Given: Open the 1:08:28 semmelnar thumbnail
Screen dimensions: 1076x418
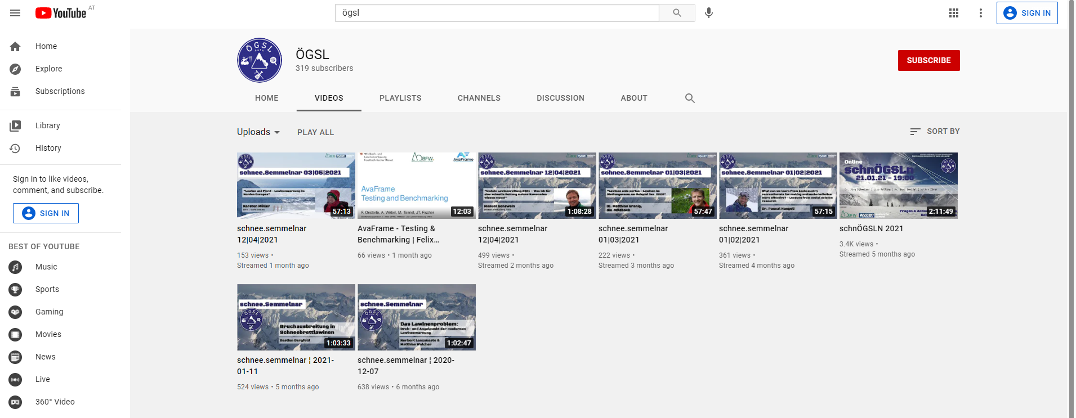Looking at the screenshot, I should (537, 186).
